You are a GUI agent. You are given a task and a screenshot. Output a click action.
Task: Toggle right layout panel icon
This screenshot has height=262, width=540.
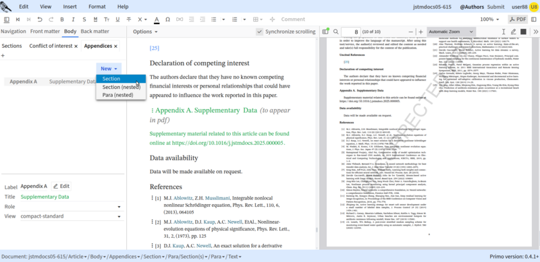tap(534, 20)
